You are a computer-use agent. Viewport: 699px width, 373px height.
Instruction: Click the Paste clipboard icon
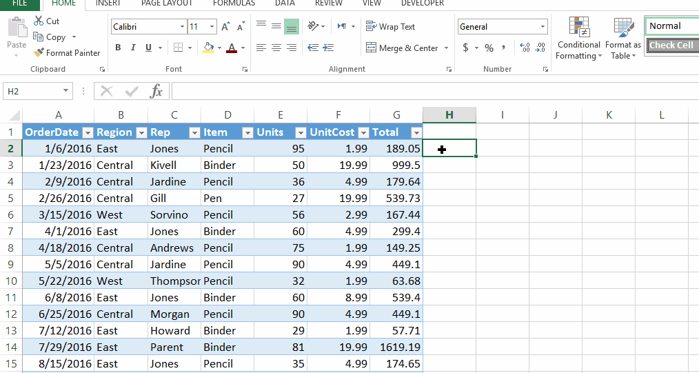pos(17,28)
